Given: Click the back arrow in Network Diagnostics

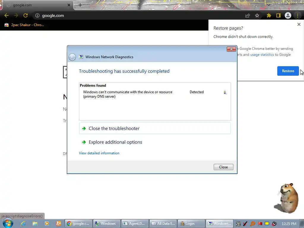Looking at the screenshot, I should [x=72, y=57].
